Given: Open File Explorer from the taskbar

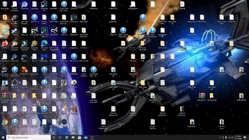Looking at the screenshot, I should click(x=73, y=137).
